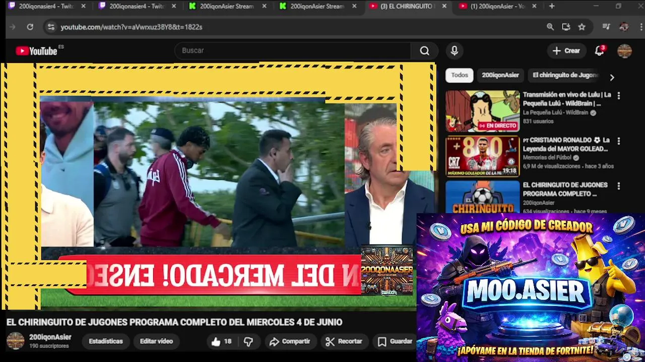Screen dimensions: 645x362
Task: Close the first 200iqonAsier Stream tab
Action: tap(264, 6)
